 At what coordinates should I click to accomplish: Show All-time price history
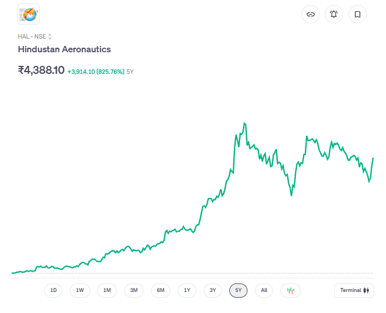pos(264,290)
